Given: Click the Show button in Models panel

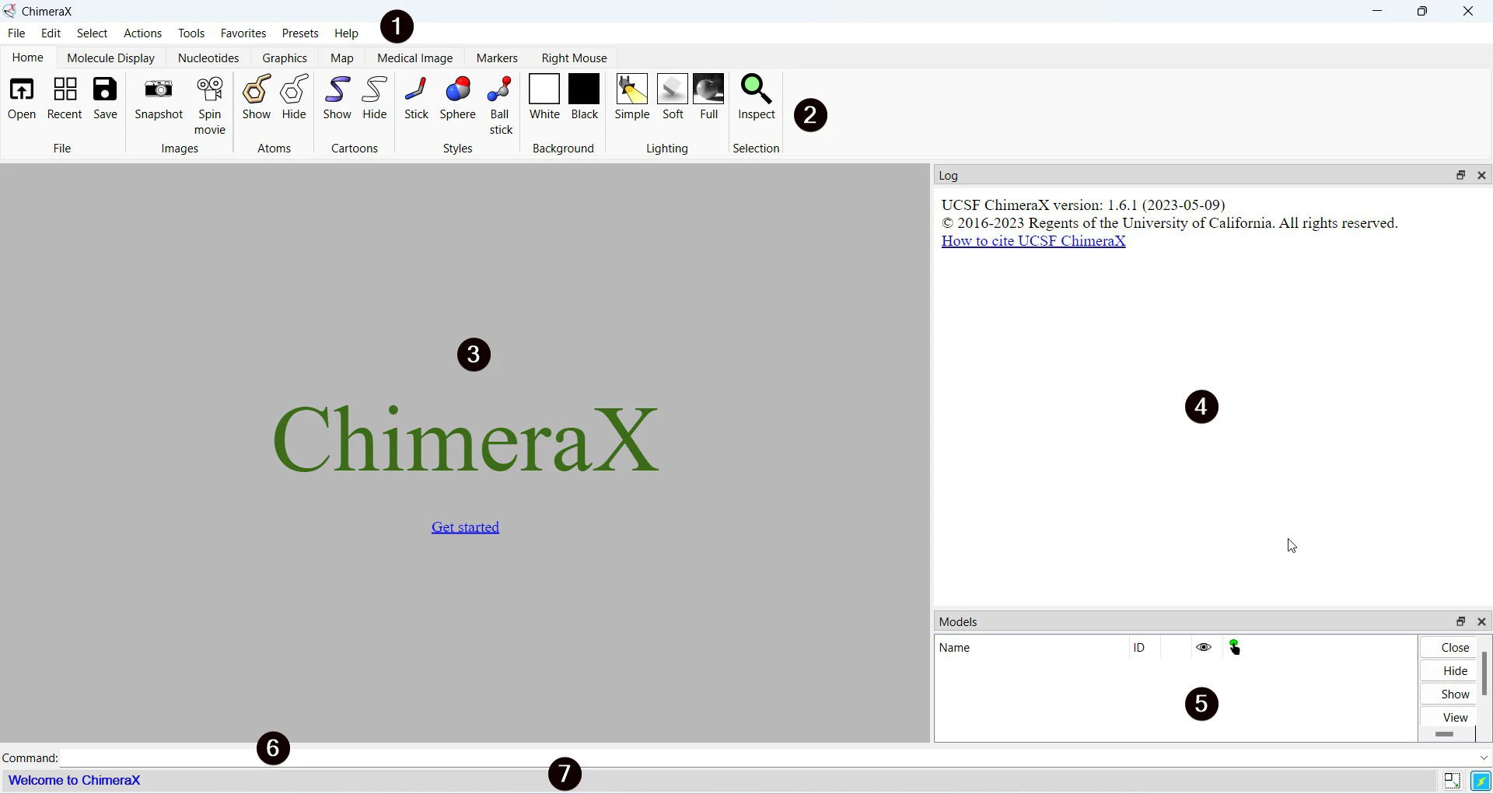Looking at the screenshot, I should point(1449,694).
